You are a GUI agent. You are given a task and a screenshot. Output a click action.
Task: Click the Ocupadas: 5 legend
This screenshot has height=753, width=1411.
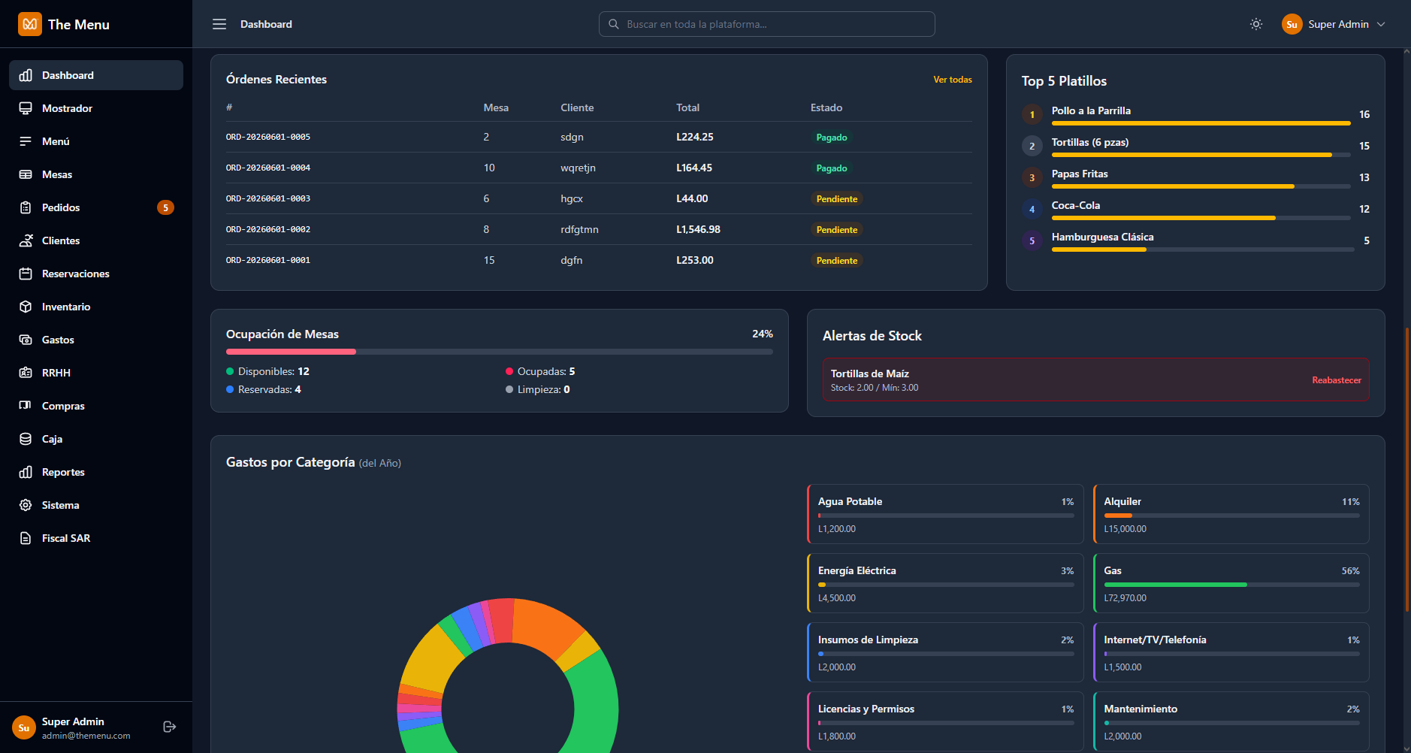coord(540,371)
